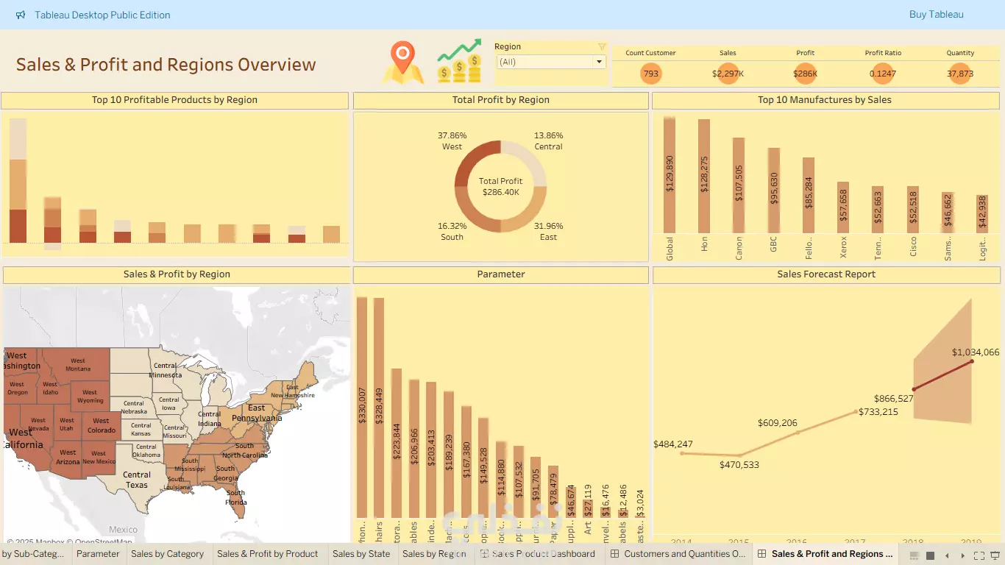Switch to the Sales by State tab
Screen dimensions: 1005x565
pyautogui.click(x=361, y=554)
